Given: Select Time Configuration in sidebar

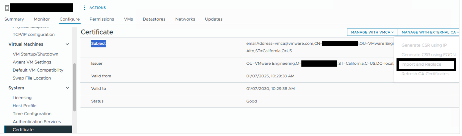Looking at the screenshot, I should tap(32, 114).
